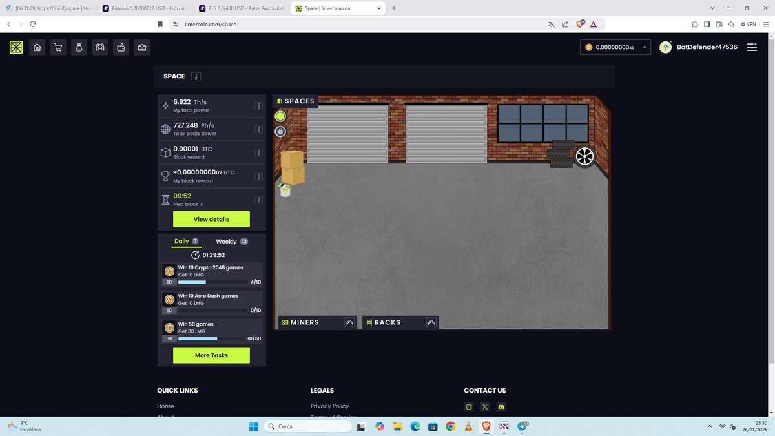Open X (Twitter) icon under Contact Us
775x436 pixels.
[x=485, y=407]
